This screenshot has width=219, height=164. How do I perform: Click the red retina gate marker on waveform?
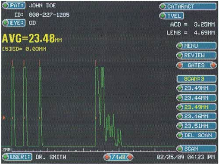[x=96, y=63]
